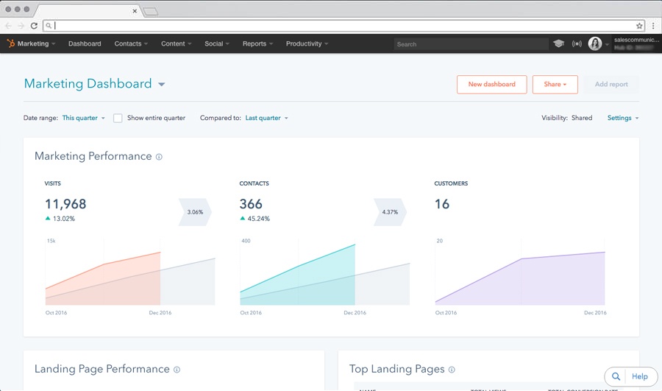The width and height of the screenshot is (662, 391).
Task: Click the broadcast notifications icon
Action: pos(577,43)
